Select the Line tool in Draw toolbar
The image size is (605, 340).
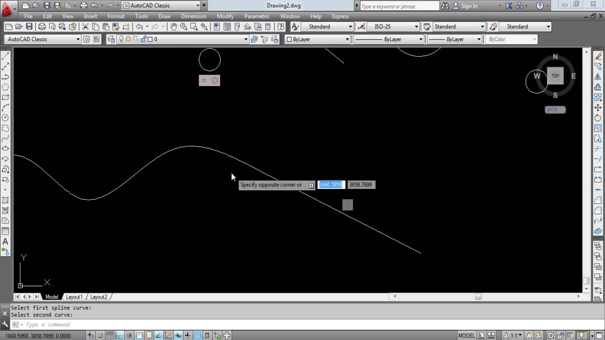[x=6, y=56]
